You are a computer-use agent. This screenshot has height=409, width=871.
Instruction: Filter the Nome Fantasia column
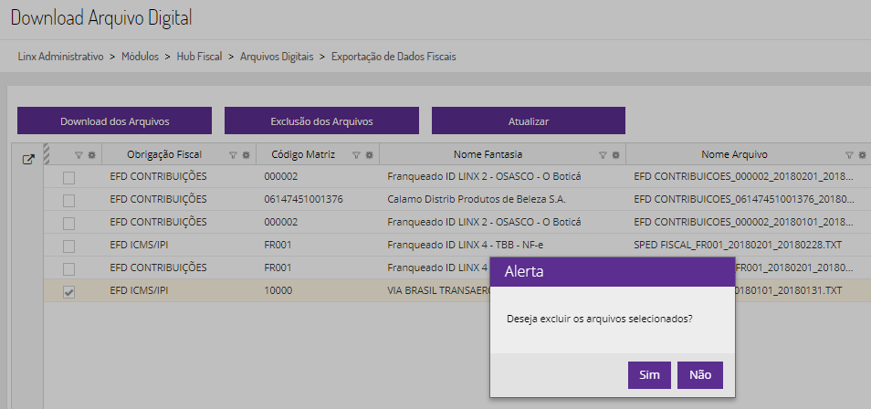pyautogui.click(x=603, y=155)
